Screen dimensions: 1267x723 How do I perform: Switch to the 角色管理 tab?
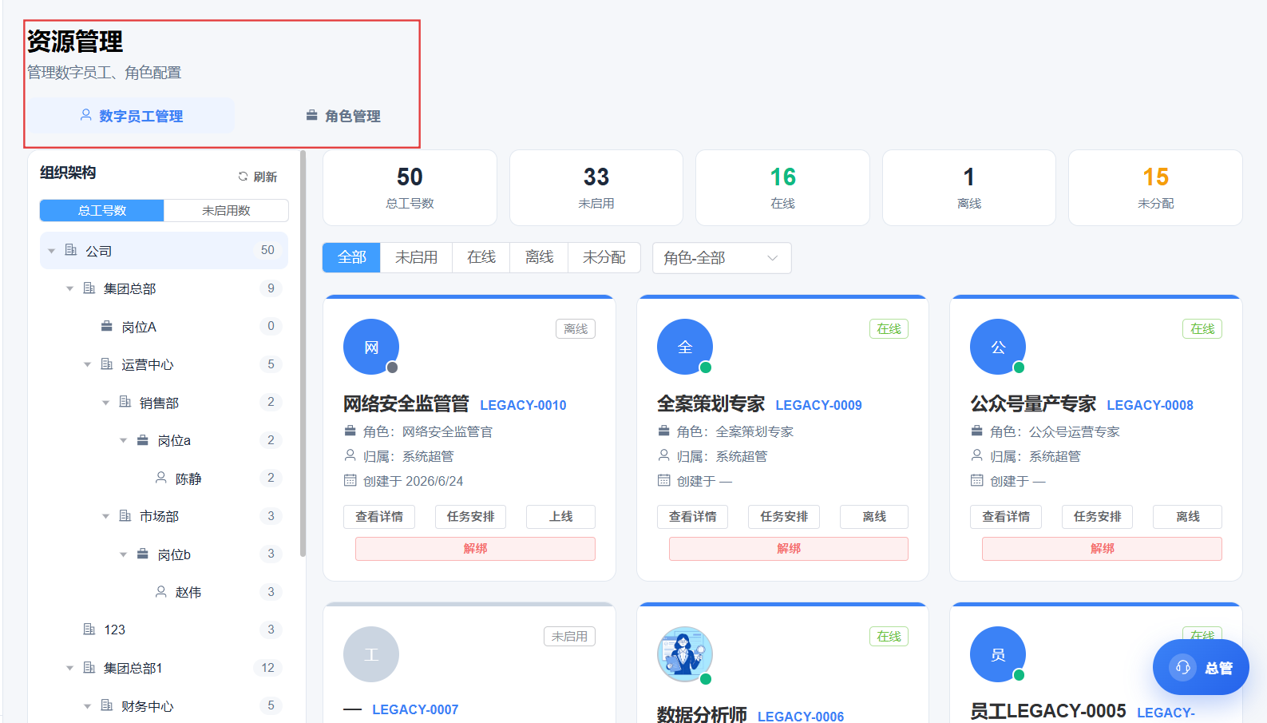(x=343, y=116)
